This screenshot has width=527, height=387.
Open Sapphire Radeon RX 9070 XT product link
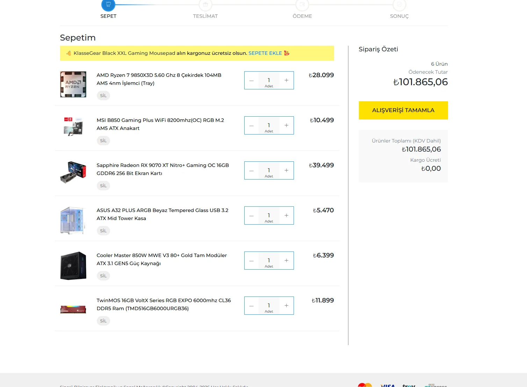coord(163,169)
